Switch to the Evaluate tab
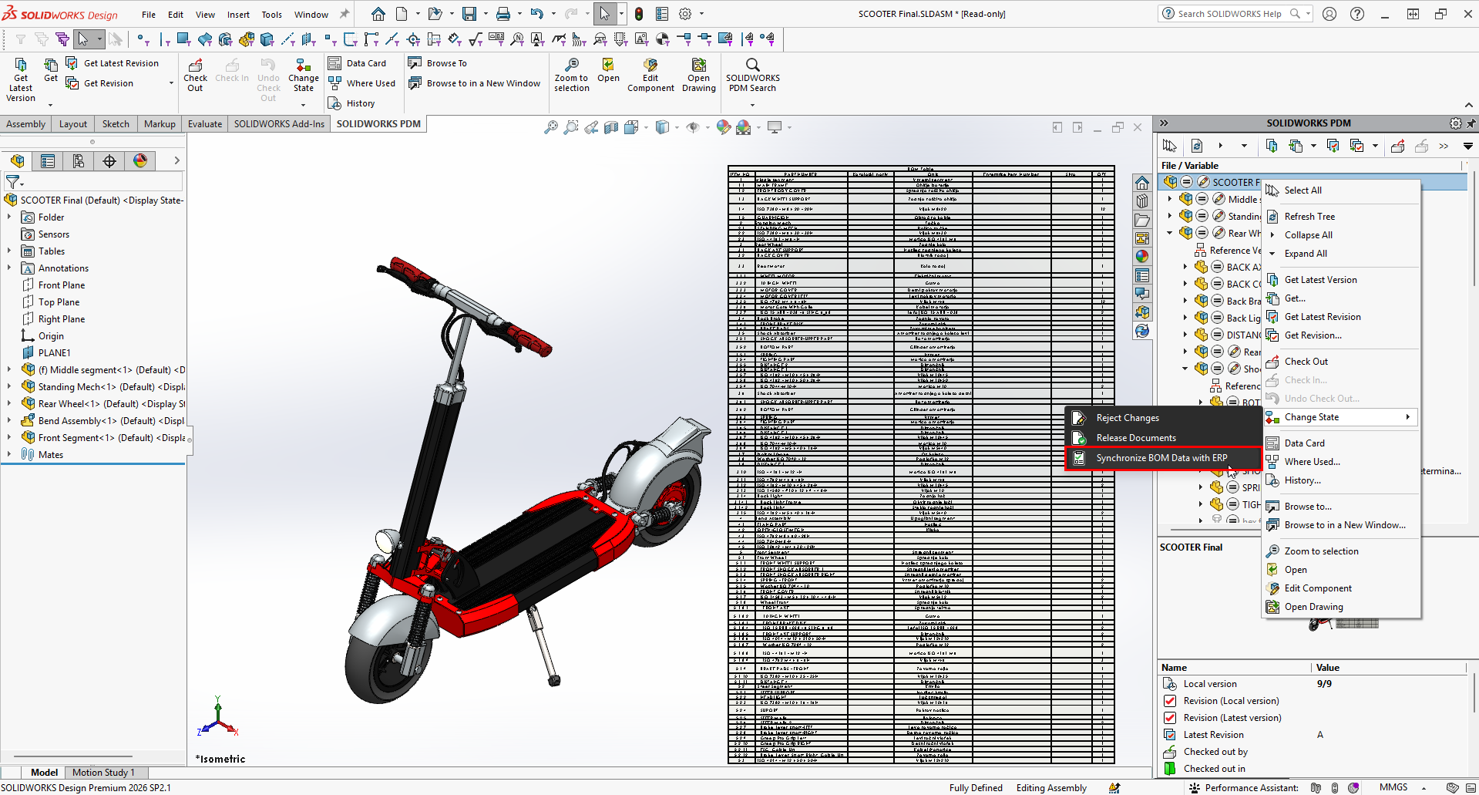1479x795 pixels. pyautogui.click(x=205, y=123)
